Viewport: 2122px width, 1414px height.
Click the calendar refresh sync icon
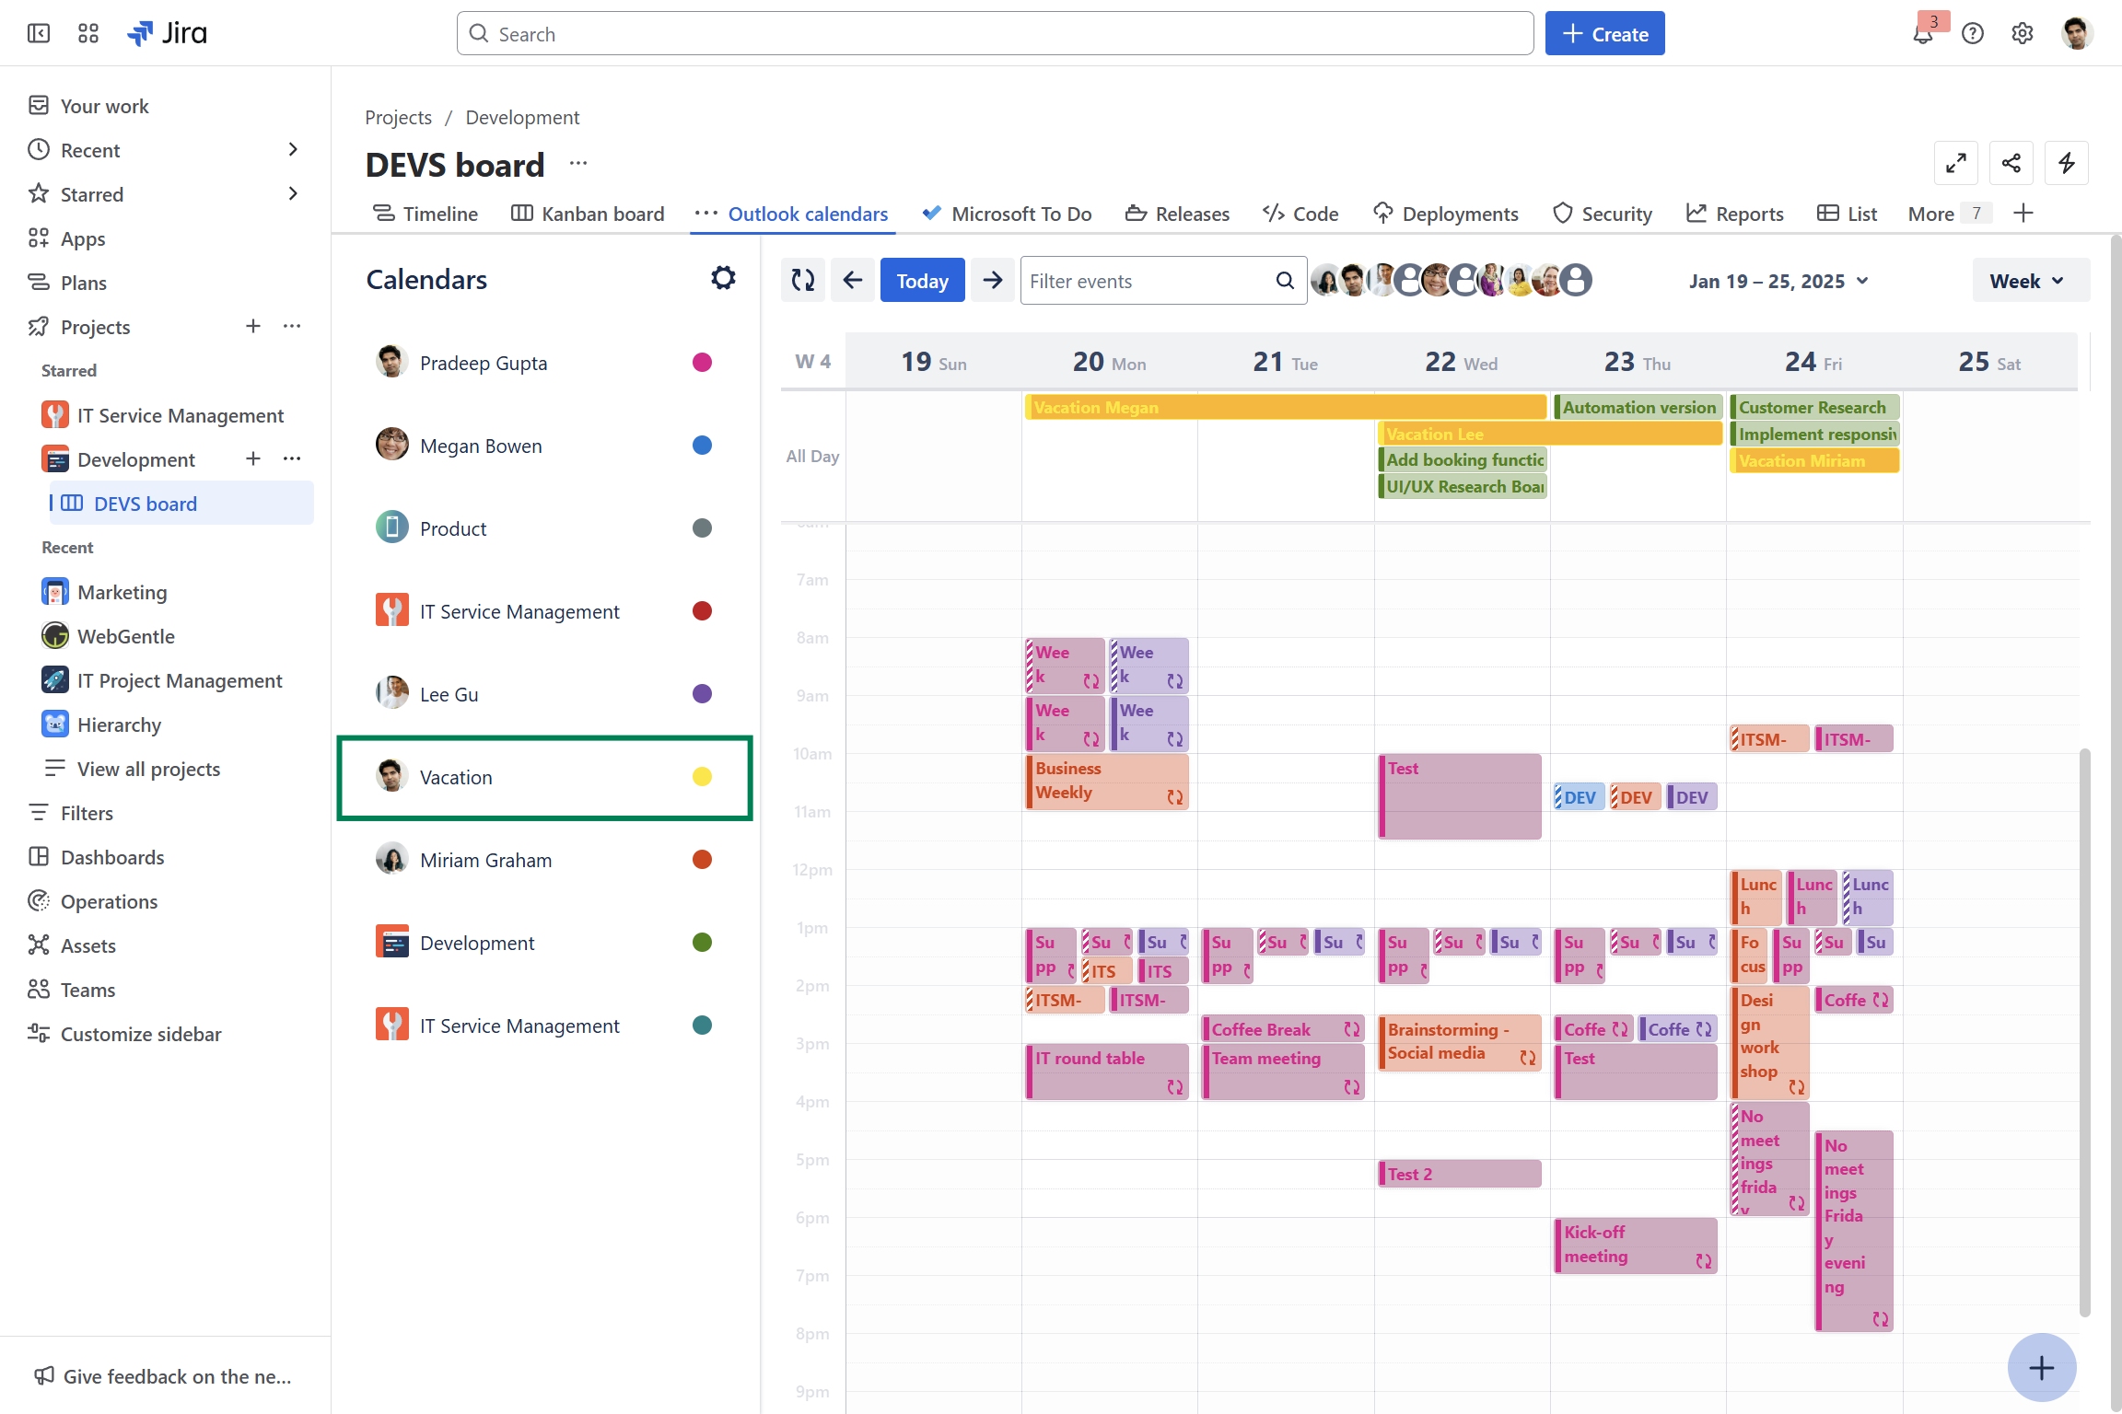click(x=802, y=281)
